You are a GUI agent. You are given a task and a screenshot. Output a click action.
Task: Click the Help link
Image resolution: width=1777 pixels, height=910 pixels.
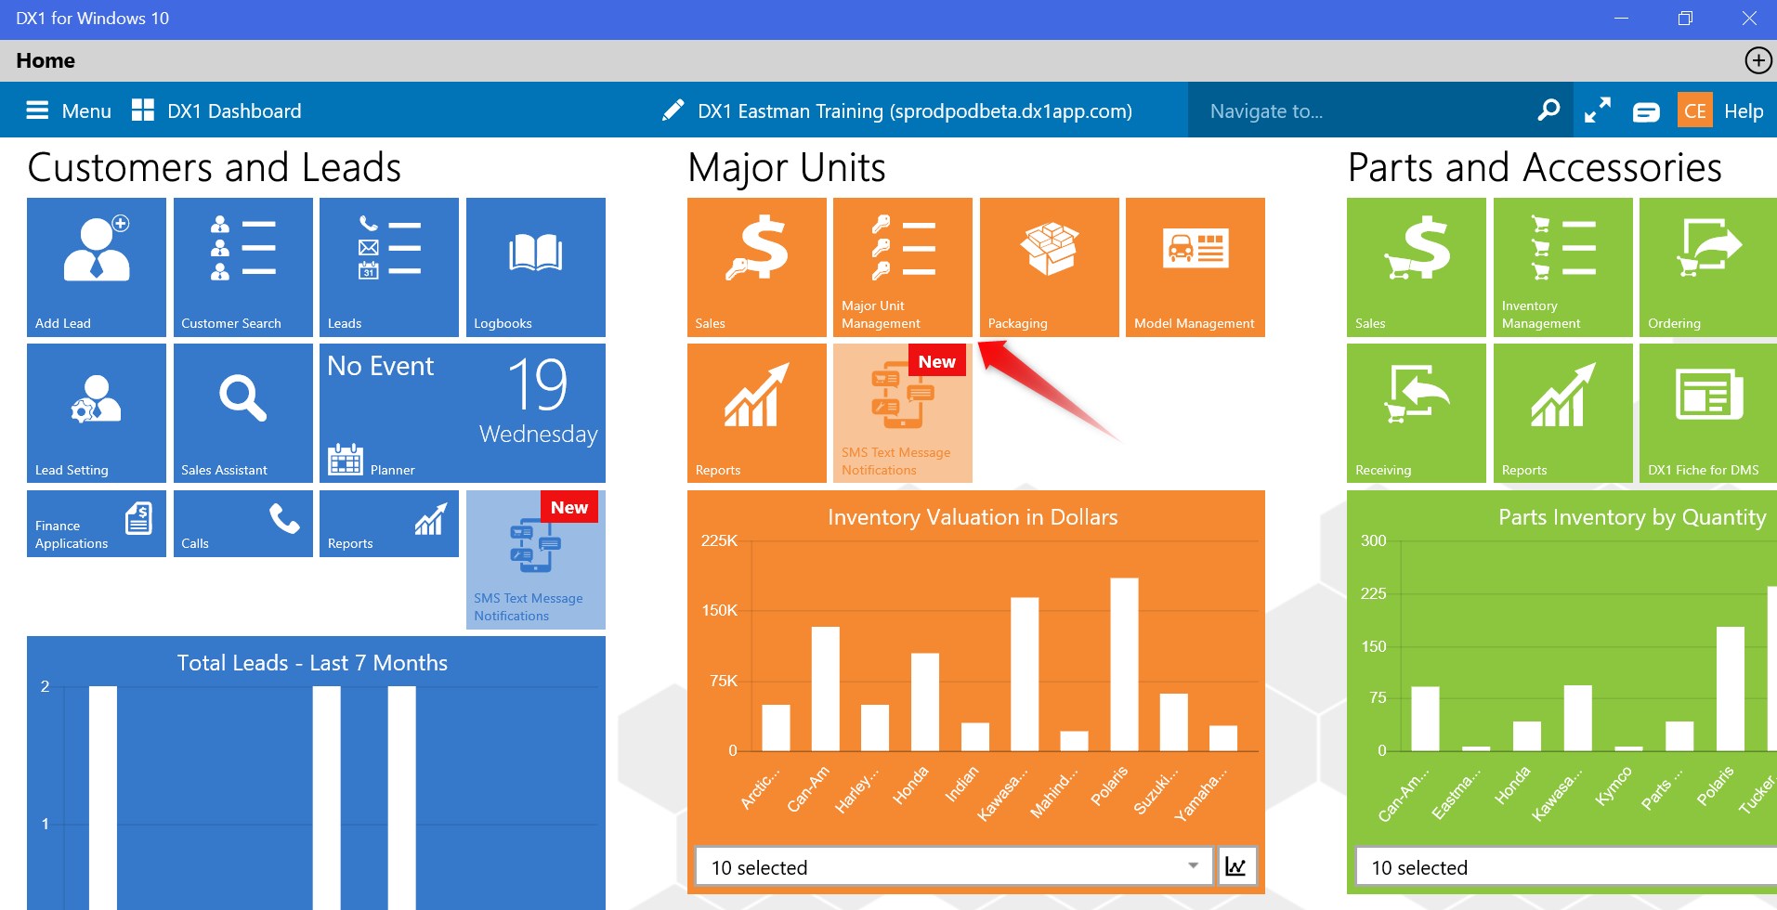tap(1744, 110)
